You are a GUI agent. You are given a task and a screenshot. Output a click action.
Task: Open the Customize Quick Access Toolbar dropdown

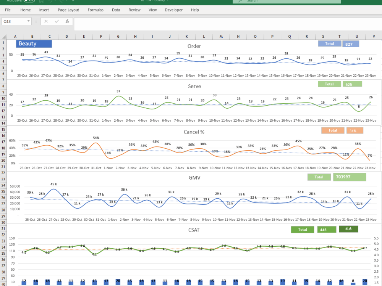pos(73,2)
